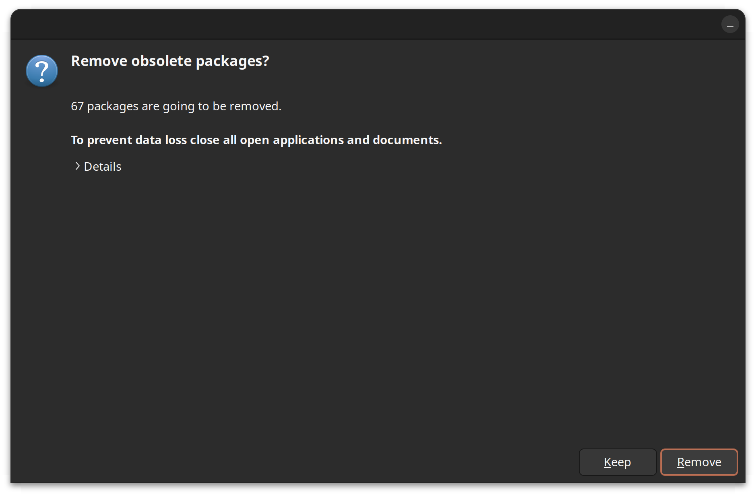Click the word "packages" in the heading

coord(232,61)
